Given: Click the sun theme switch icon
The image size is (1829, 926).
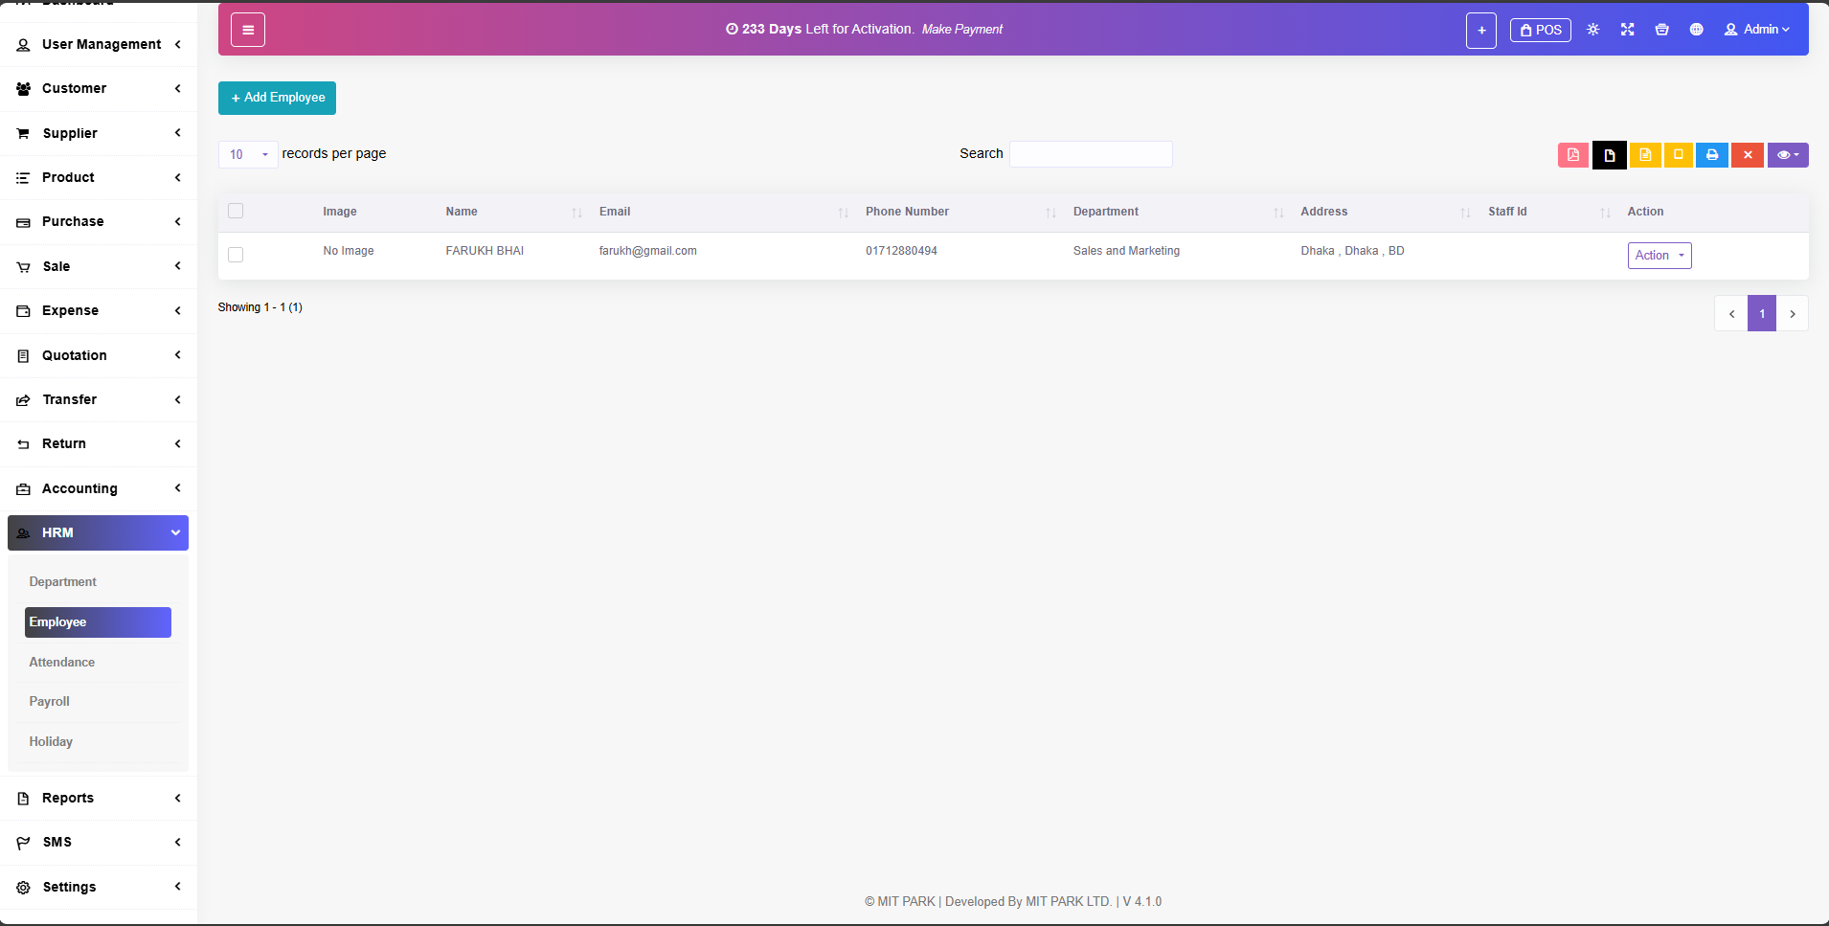Looking at the screenshot, I should pos(1592,30).
